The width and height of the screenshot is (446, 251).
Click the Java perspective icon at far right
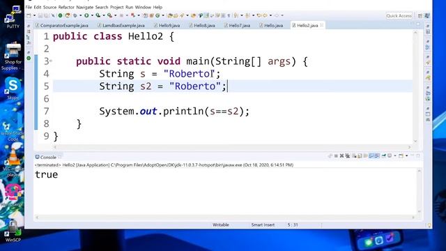pyautogui.click(x=427, y=16)
